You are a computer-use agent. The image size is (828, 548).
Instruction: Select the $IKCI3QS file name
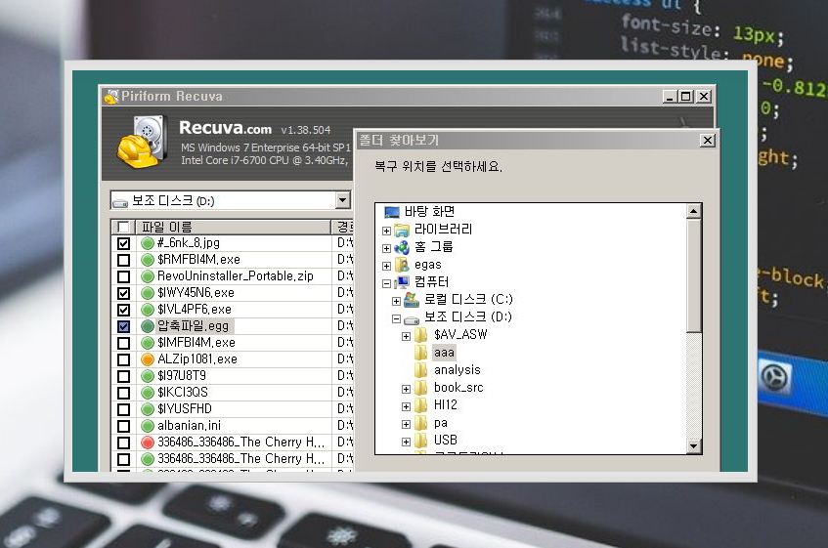coord(183,393)
